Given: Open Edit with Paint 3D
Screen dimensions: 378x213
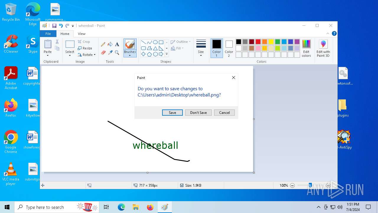Looking at the screenshot, I should point(323,49).
